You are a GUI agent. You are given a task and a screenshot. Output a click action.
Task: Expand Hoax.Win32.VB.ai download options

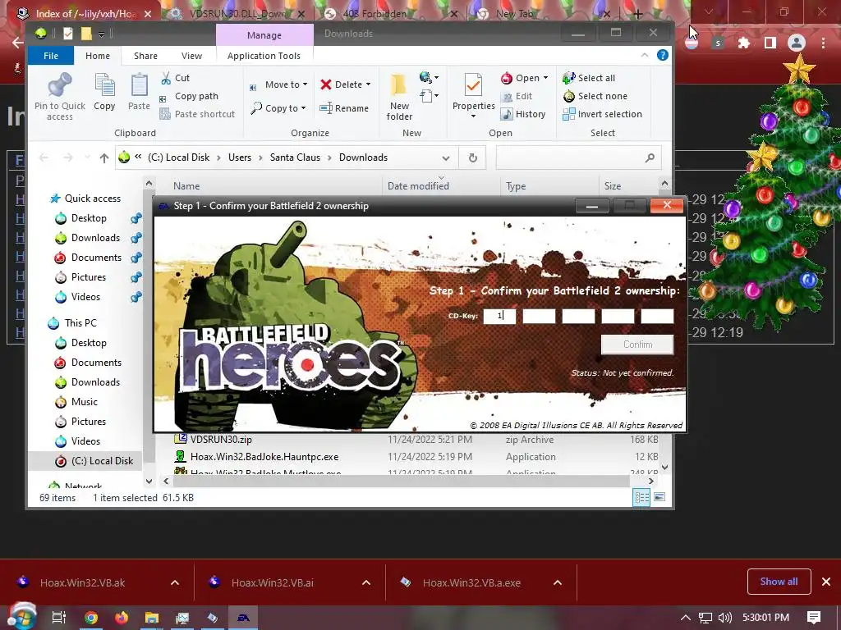coord(366,583)
